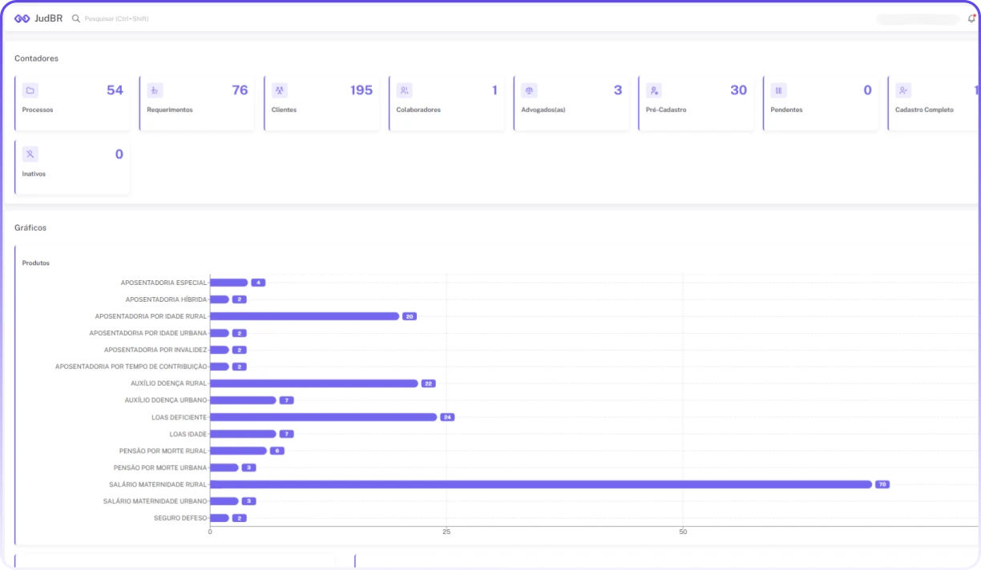Screen dimensions: 981x570
Task: Click value label 70 on chart
Action: [x=882, y=484]
